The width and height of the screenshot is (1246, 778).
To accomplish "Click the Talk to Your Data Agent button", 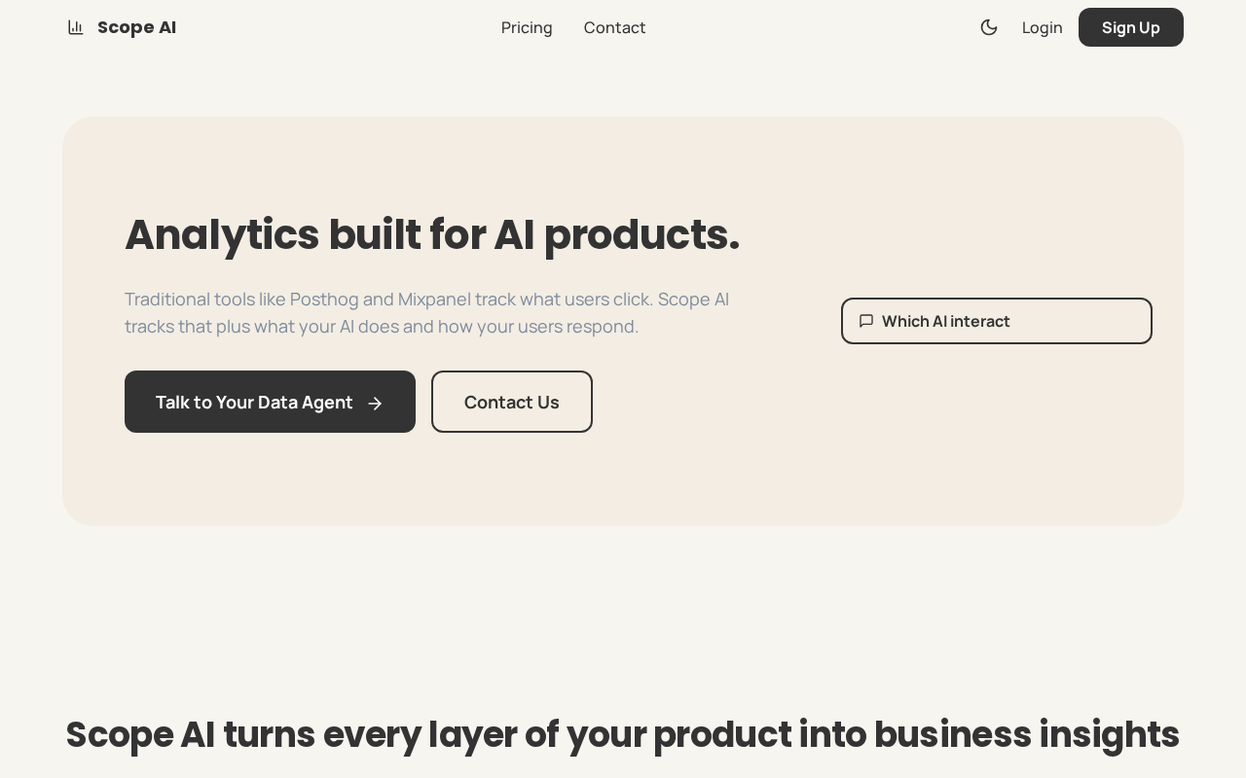I will (x=254, y=402).
